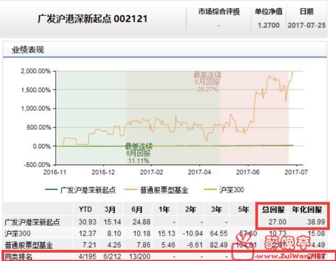Select the 500.00% y-axis label
The height and width of the screenshot is (261, 336).
pos(39,127)
